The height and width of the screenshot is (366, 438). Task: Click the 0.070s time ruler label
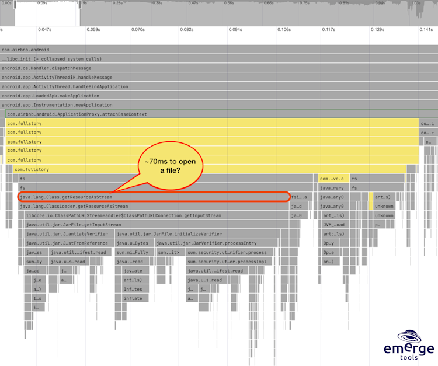(138, 29)
